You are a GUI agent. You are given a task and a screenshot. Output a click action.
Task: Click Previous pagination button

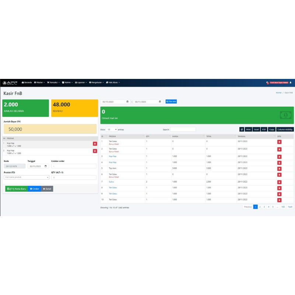[248, 207]
